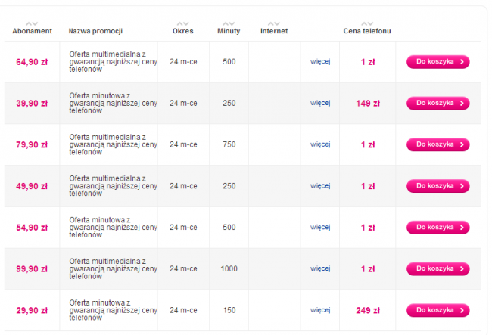Add the 39,90 zł plan to cart
This screenshot has height=335, width=492.
point(438,103)
